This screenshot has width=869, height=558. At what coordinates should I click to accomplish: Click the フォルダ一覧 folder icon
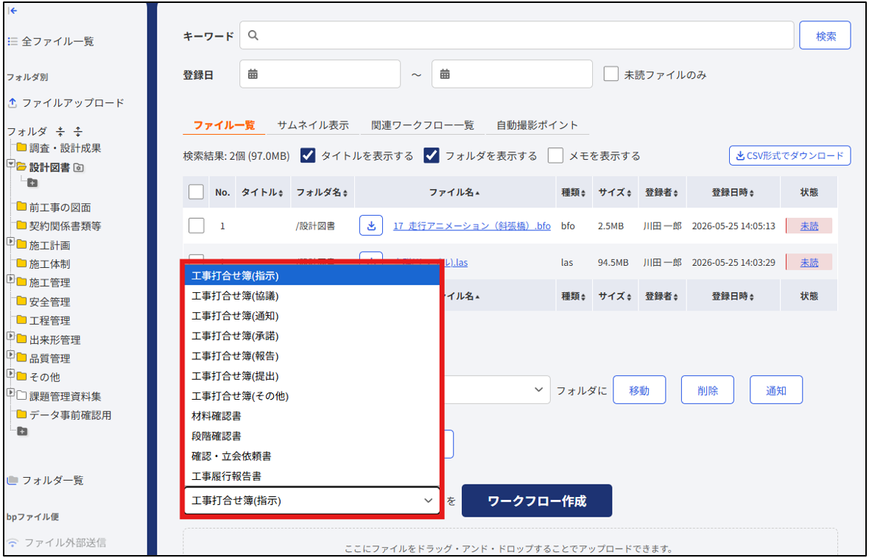click(x=13, y=480)
